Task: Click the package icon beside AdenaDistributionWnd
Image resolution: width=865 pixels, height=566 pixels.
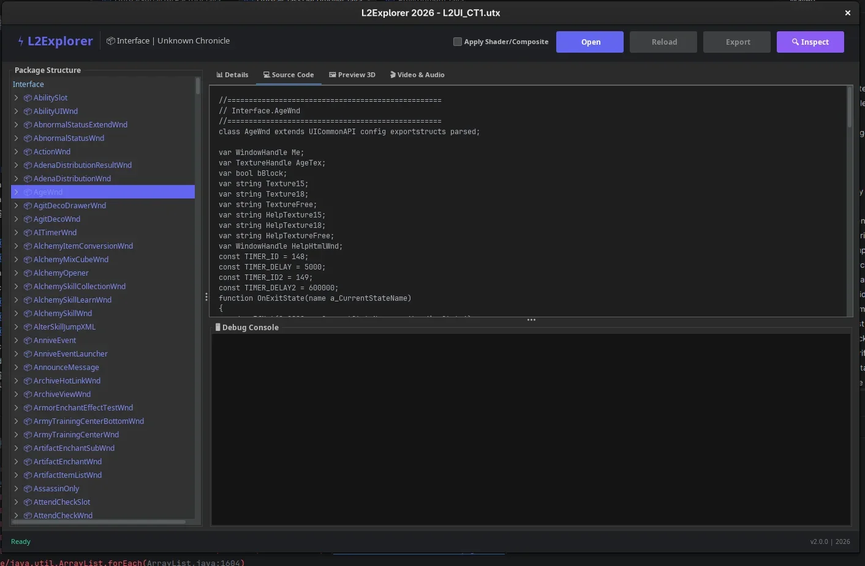Action: tap(28, 179)
